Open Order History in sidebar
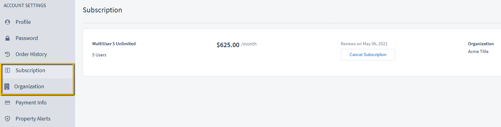This screenshot has width=501, height=127. (31, 55)
